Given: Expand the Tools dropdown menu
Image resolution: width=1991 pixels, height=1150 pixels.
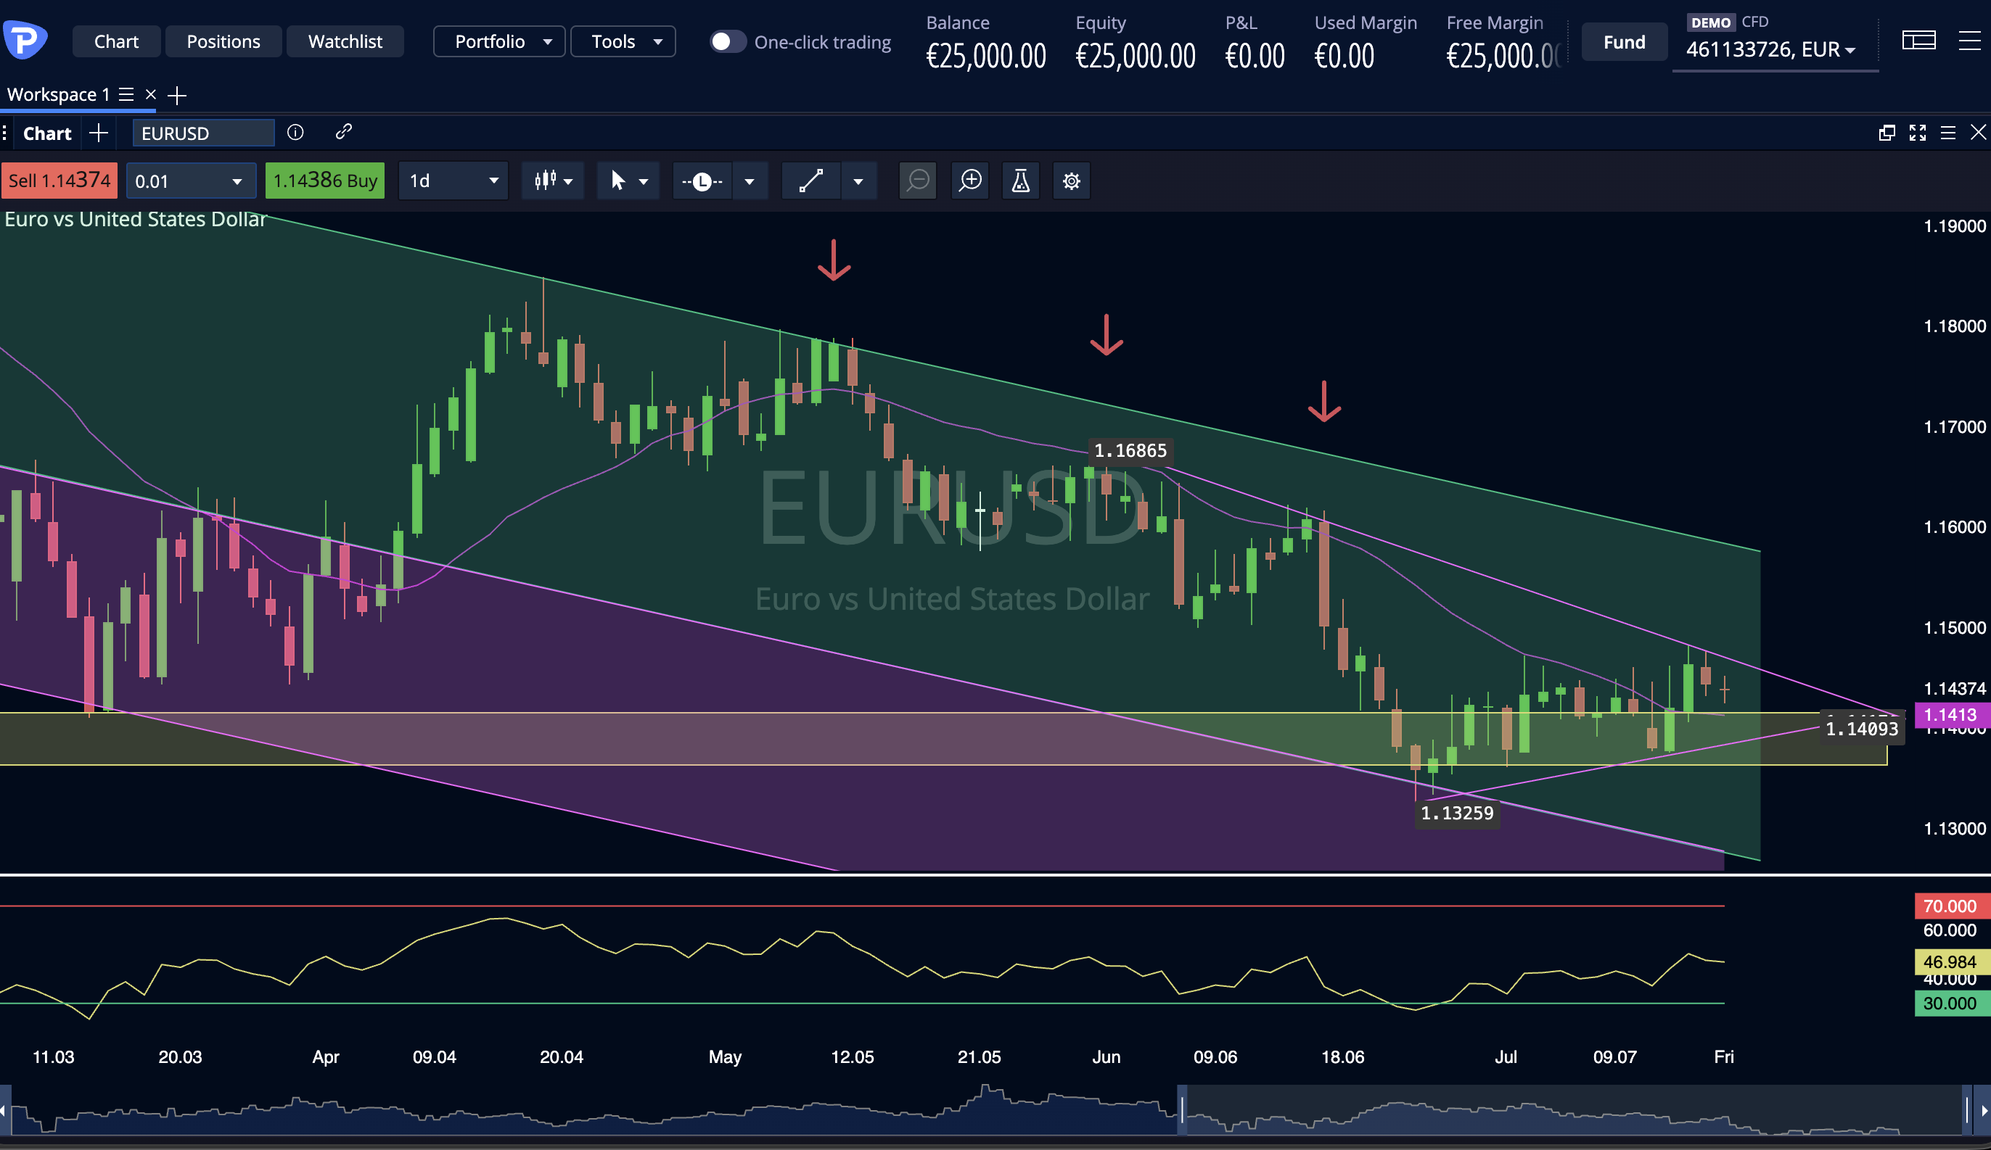Looking at the screenshot, I should [623, 41].
